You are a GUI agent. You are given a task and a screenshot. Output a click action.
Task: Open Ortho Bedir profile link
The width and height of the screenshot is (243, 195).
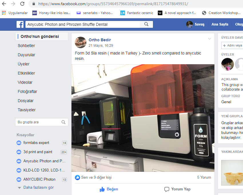pos(100,40)
